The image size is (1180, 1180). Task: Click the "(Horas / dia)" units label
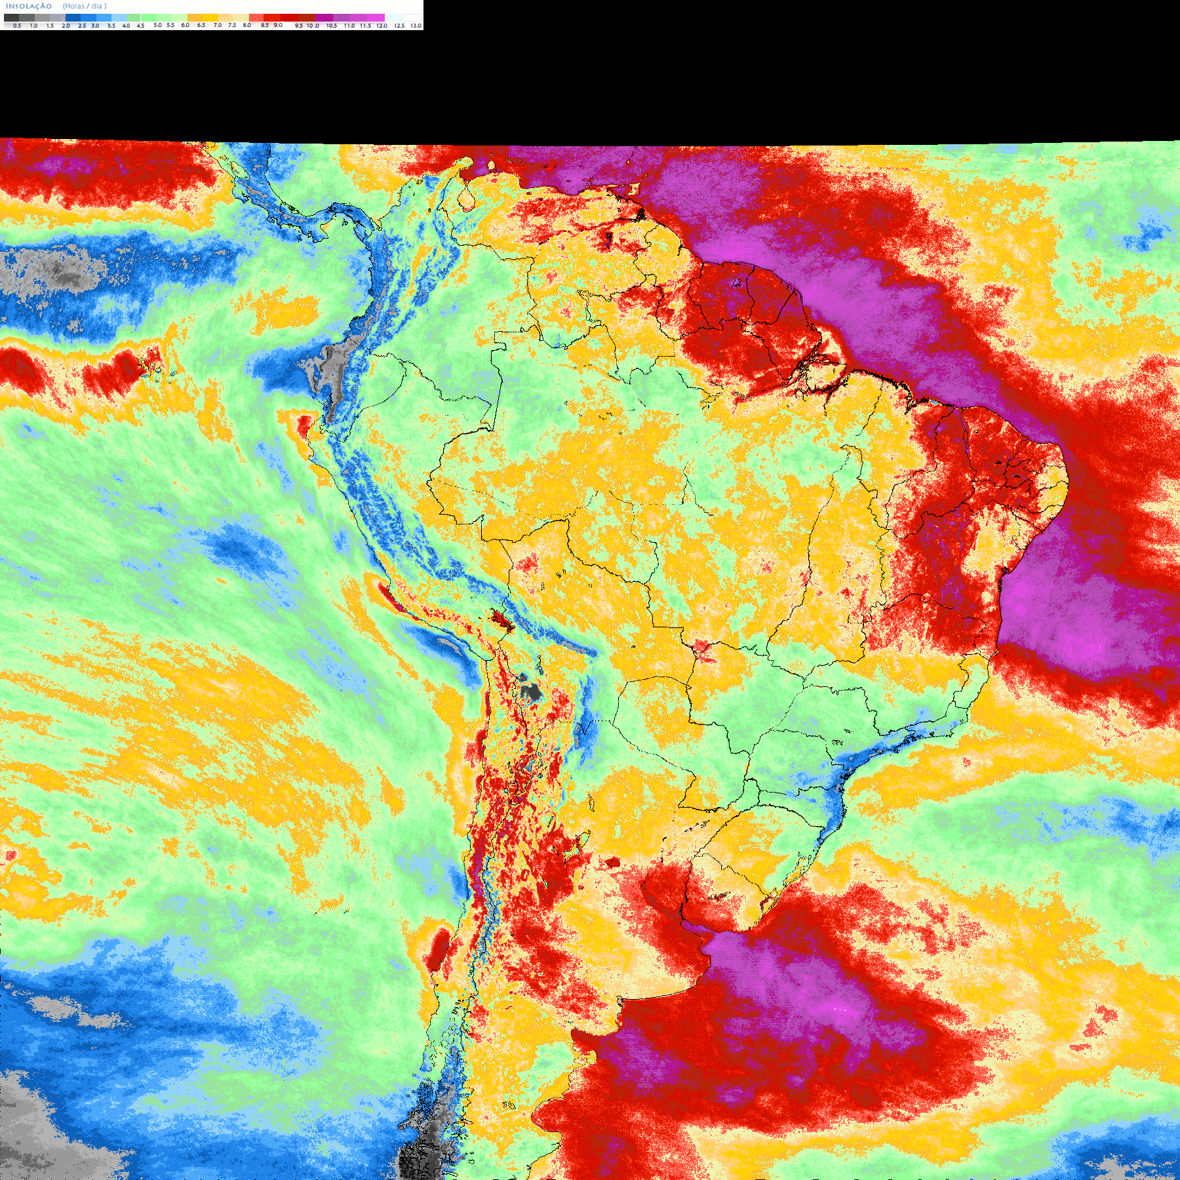(x=85, y=6)
